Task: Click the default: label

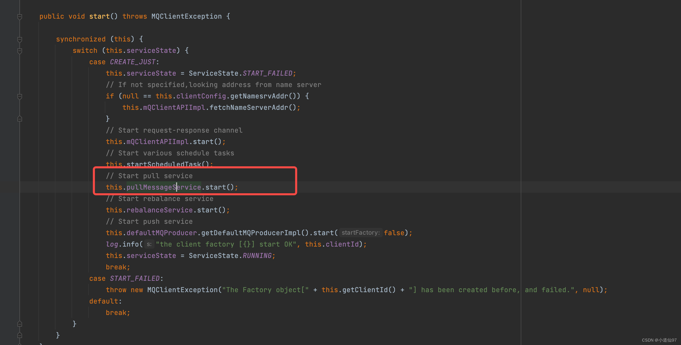Action: pos(105,301)
